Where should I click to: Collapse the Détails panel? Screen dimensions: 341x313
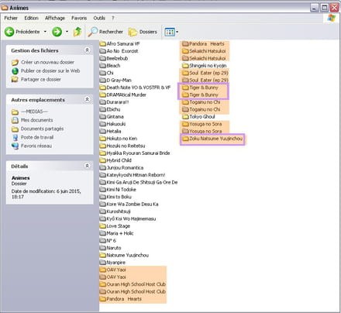click(87, 166)
